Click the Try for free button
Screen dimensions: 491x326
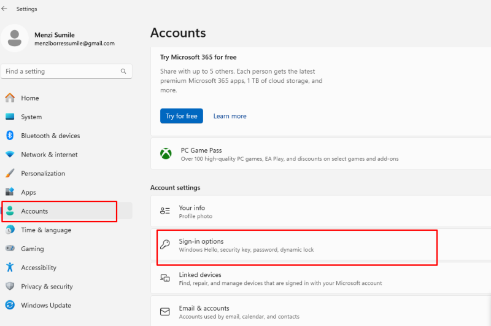coord(182,116)
